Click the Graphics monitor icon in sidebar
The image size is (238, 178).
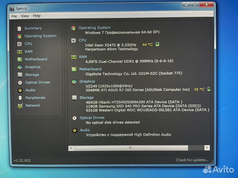coord(20,67)
